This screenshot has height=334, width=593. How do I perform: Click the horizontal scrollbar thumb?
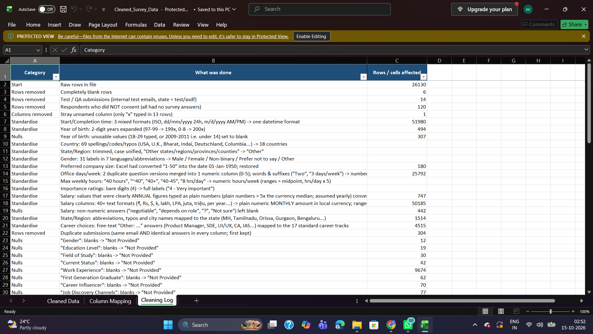462,301
